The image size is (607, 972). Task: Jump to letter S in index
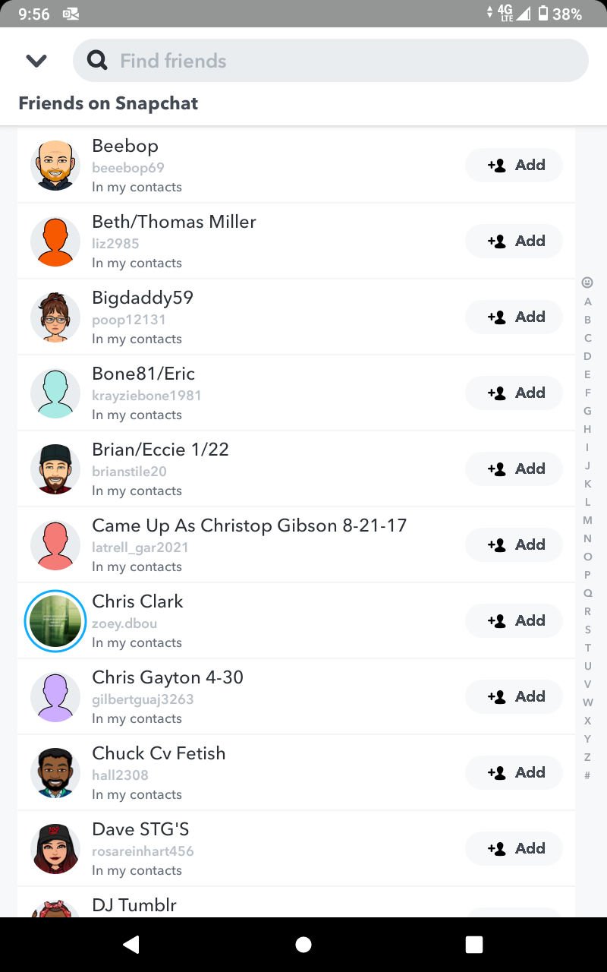click(x=587, y=630)
